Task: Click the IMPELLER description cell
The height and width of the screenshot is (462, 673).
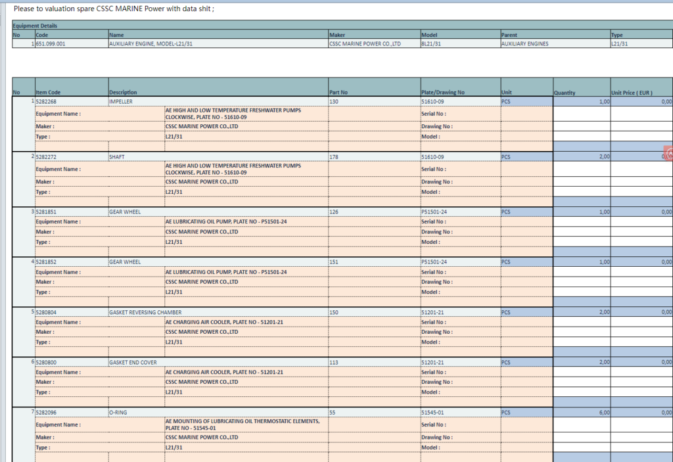Action: click(x=218, y=102)
